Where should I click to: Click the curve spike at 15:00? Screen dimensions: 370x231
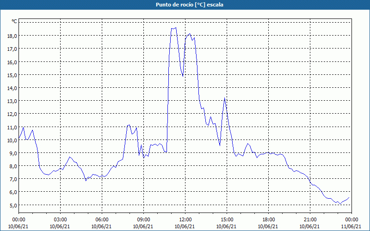click(224, 98)
